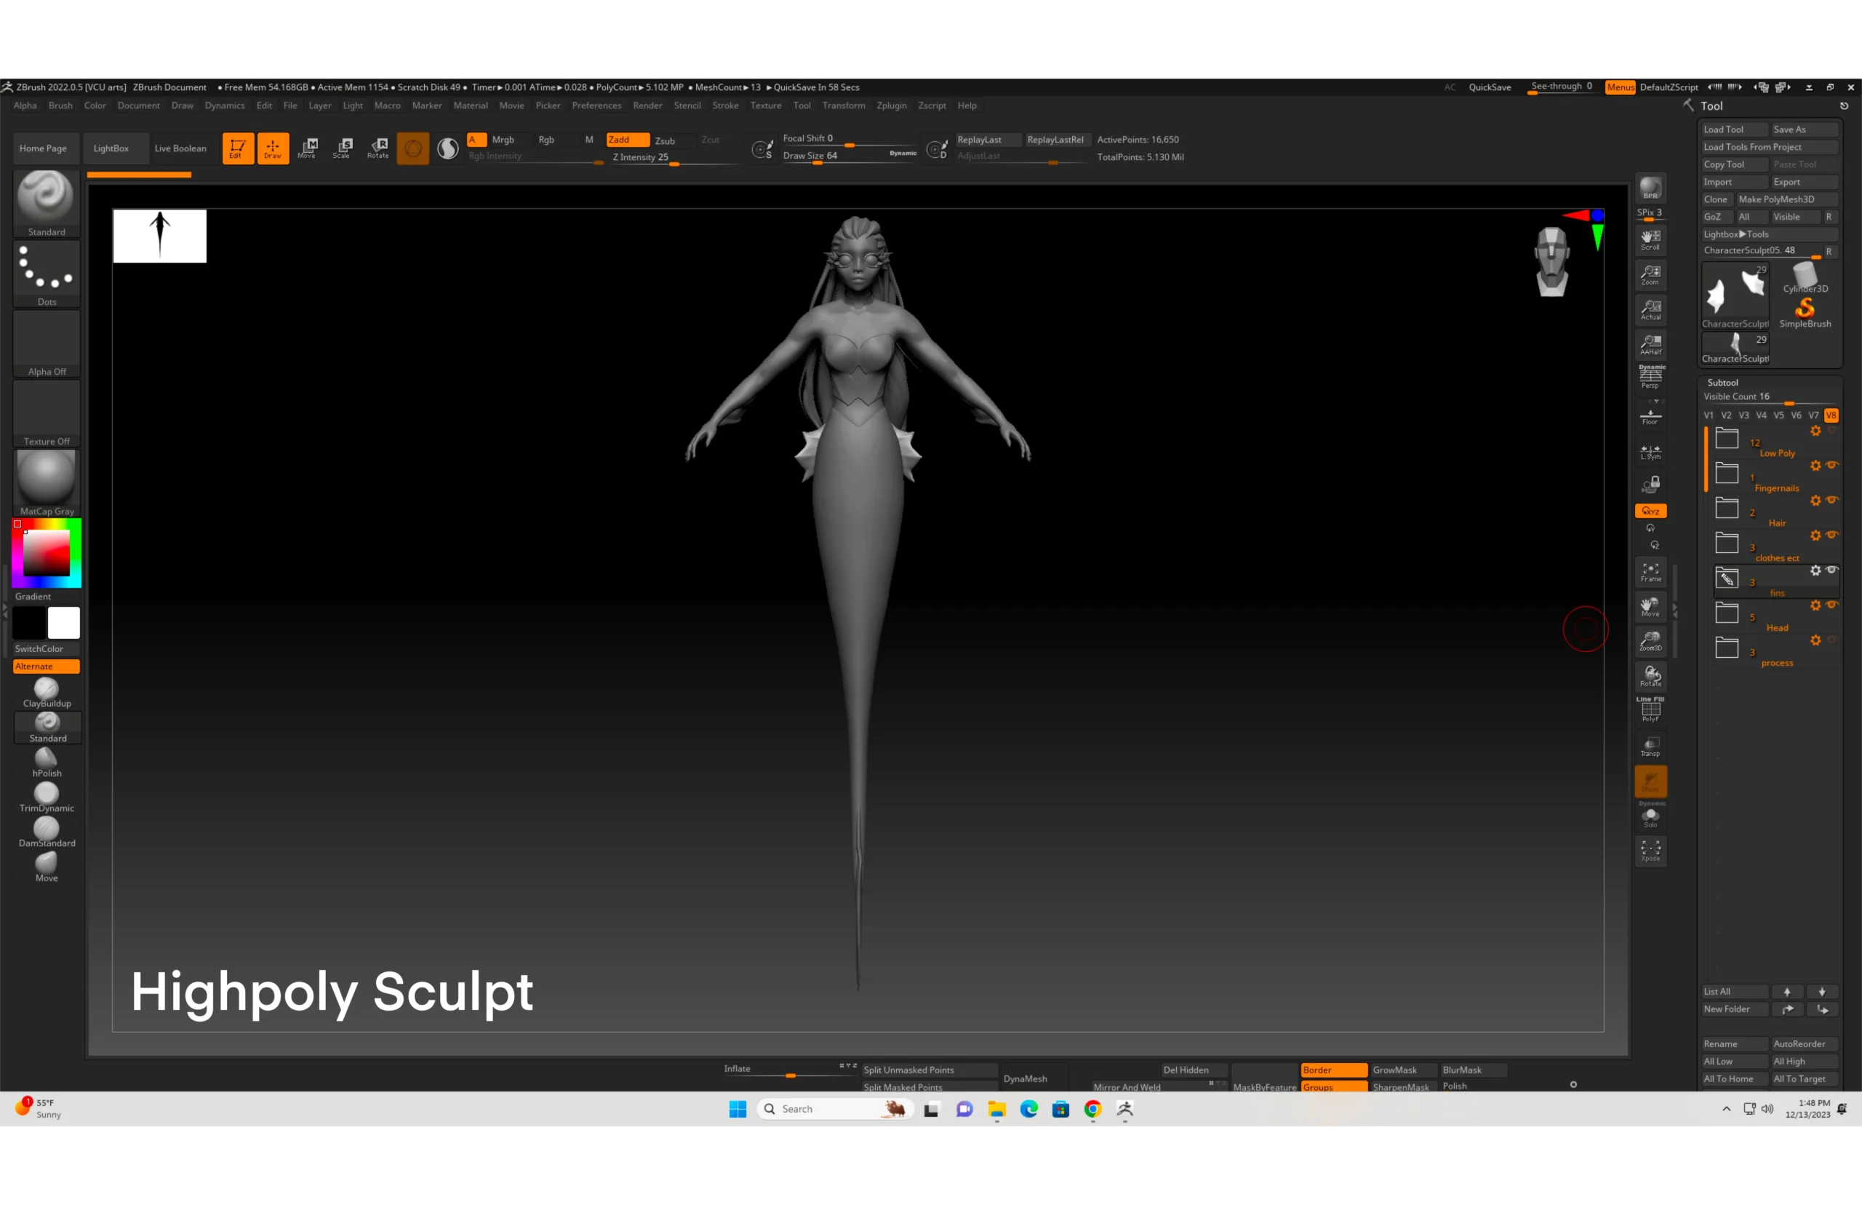Open settings gear for Hair folder
The width and height of the screenshot is (1862, 1205).
1815,500
